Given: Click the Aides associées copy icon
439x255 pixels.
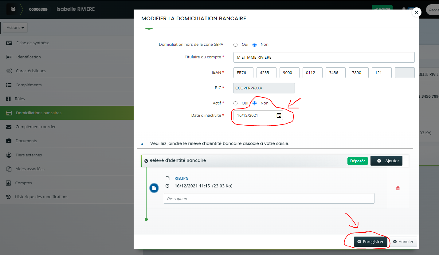Looking at the screenshot, I should coord(9,169).
